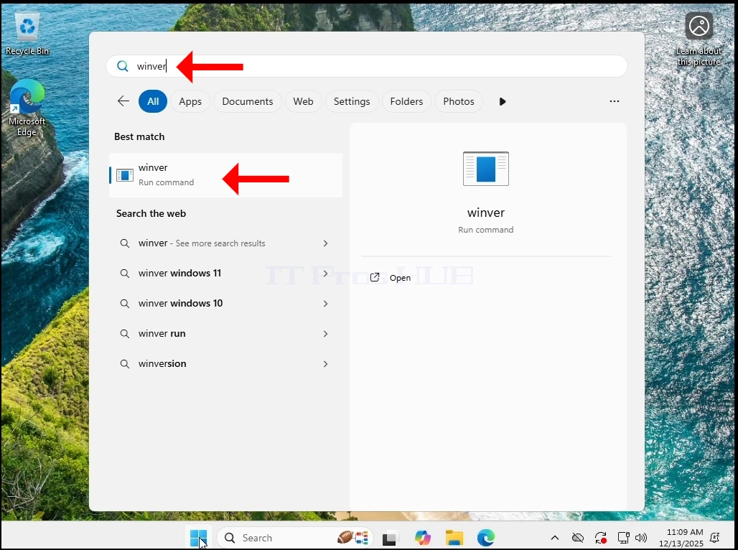Open the winver Run command best match

pos(226,174)
